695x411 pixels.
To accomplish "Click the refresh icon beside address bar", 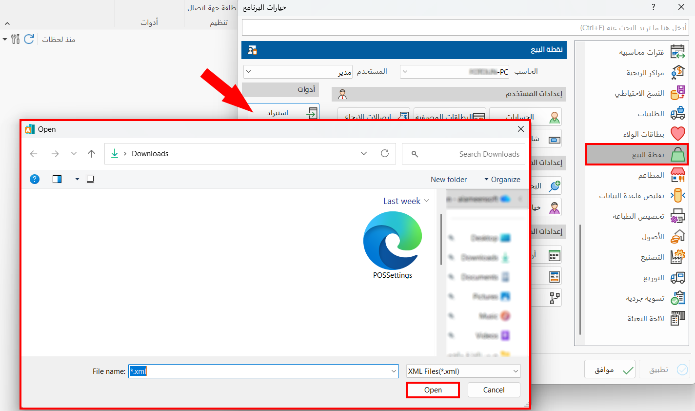I will pyautogui.click(x=385, y=154).
